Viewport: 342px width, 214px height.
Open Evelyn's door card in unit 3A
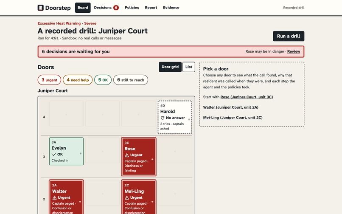66,151
